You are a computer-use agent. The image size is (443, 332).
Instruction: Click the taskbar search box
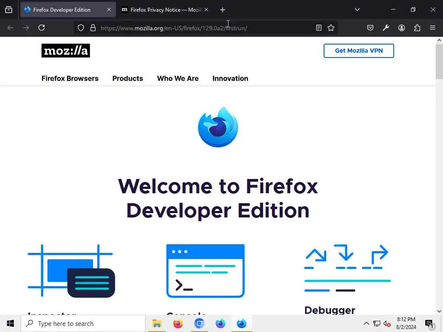tap(83, 323)
